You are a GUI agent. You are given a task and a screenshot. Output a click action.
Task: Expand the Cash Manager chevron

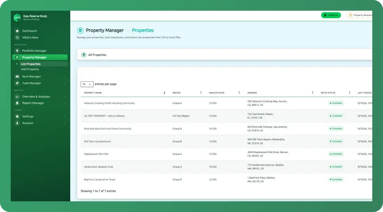point(64,83)
